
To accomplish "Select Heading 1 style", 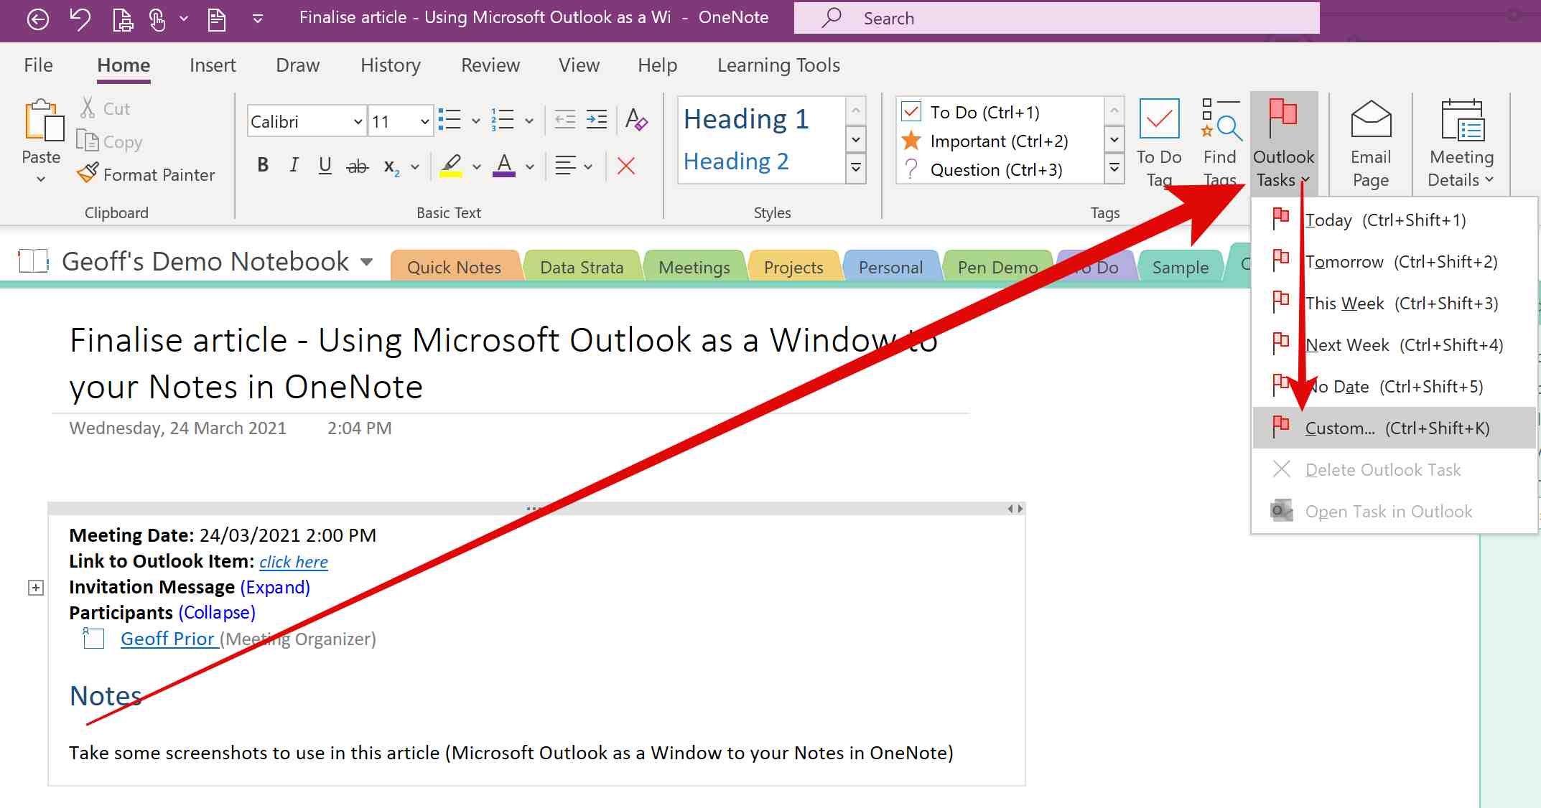I will pos(746,119).
